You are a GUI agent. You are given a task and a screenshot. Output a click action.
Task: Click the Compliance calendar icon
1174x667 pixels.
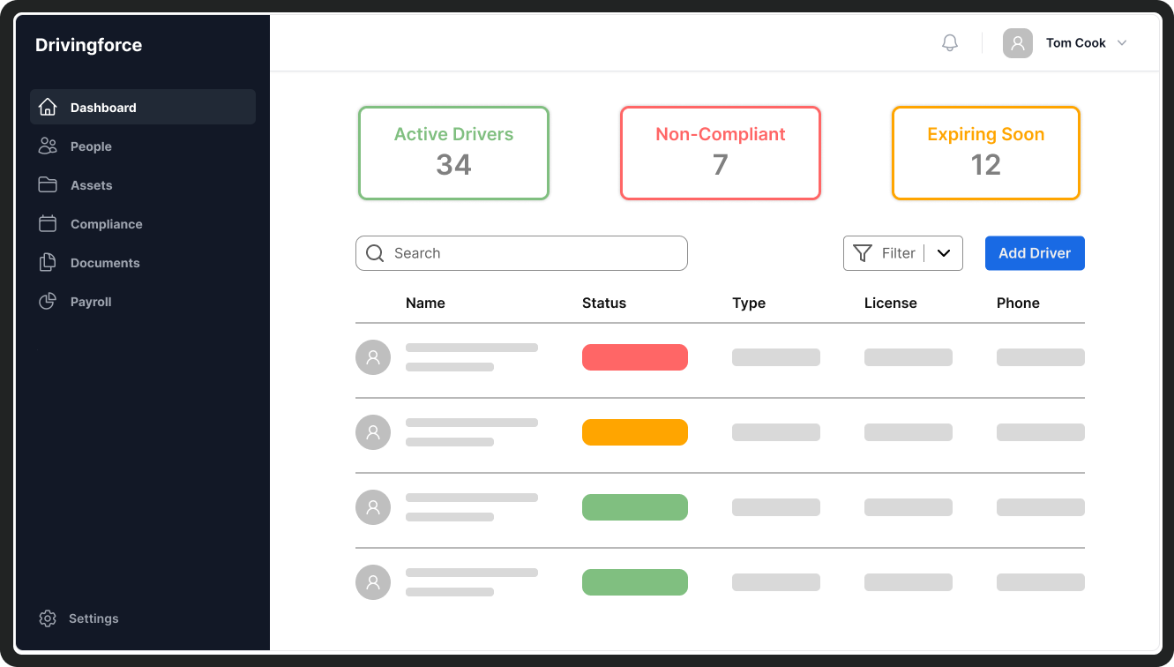click(x=48, y=223)
